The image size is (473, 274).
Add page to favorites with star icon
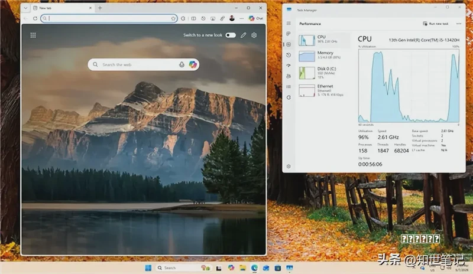[173, 18]
